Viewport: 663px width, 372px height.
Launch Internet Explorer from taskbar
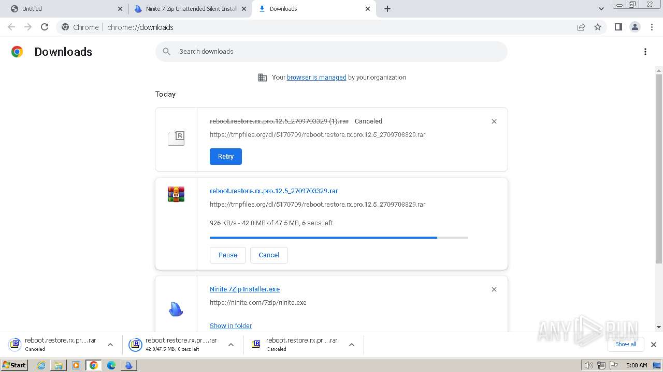coord(41,365)
